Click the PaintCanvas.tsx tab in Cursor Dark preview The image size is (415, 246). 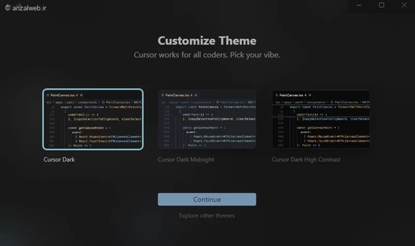(62, 95)
